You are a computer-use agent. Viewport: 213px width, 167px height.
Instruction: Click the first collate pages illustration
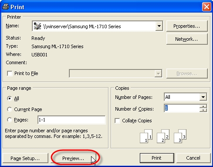[146, 136]
